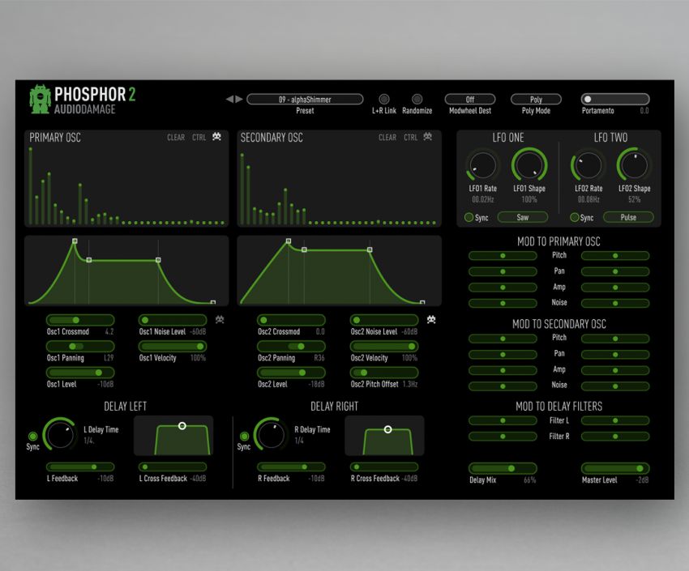The height and width of the screenshot is (571, 689).
Task: Click the L Delay Time knob
Action: point(60,434)
